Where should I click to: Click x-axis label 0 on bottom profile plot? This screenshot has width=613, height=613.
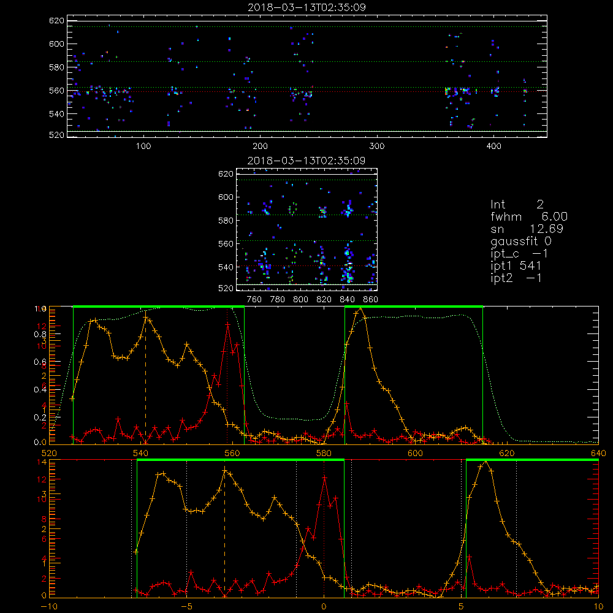324,606
